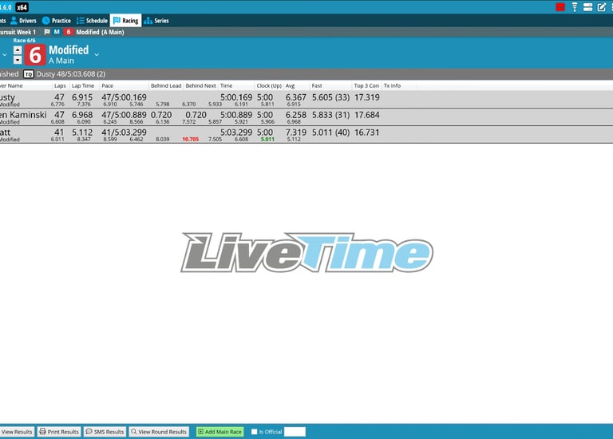Open the Drivers tab

pyautogui.click(x=23, y=21)
